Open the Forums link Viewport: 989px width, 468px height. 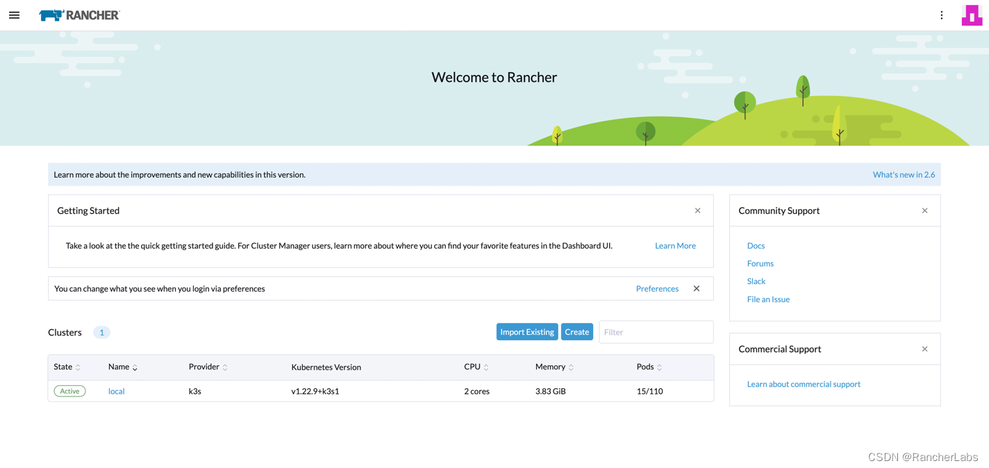[x=760, y=263]
